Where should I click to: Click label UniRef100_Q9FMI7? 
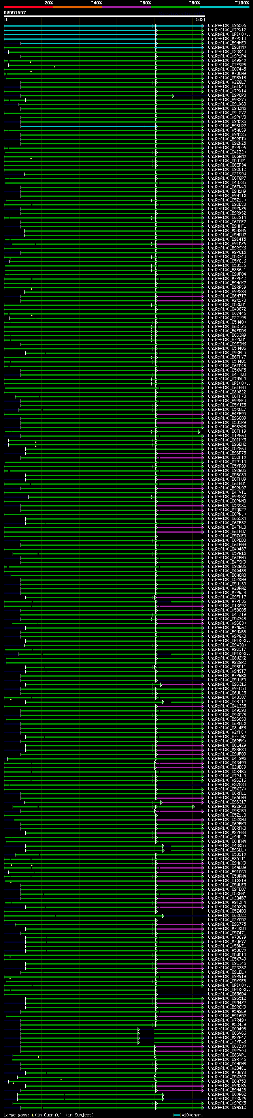tap(227, 597)
